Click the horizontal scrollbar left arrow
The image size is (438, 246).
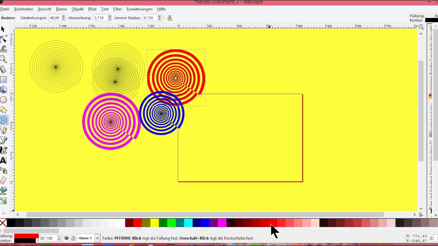click(x=18, y=215)
